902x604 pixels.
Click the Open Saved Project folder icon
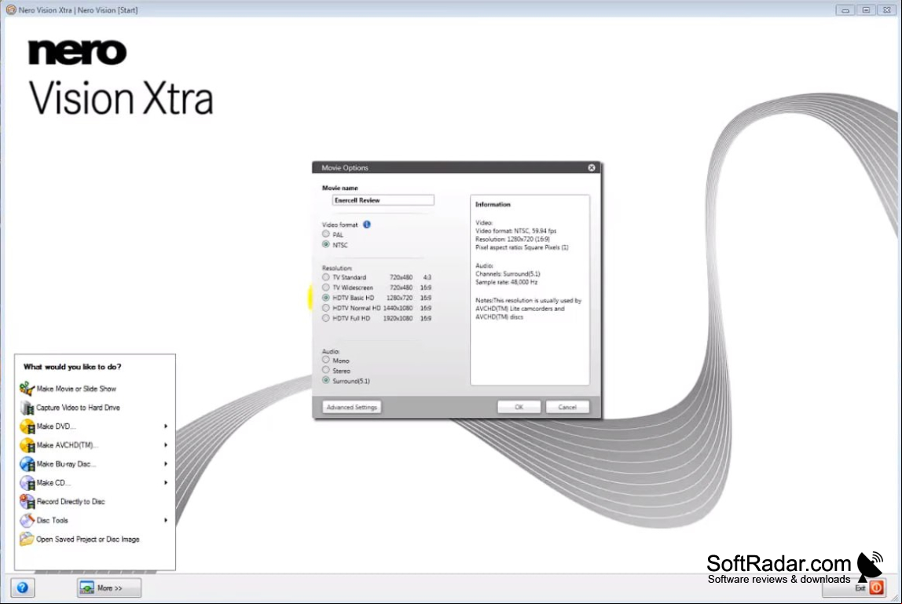click(x=27, y=539)
